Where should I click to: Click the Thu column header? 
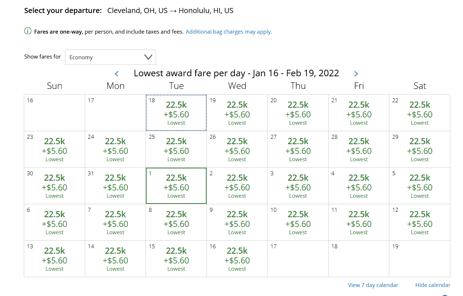tap(298, 86)
